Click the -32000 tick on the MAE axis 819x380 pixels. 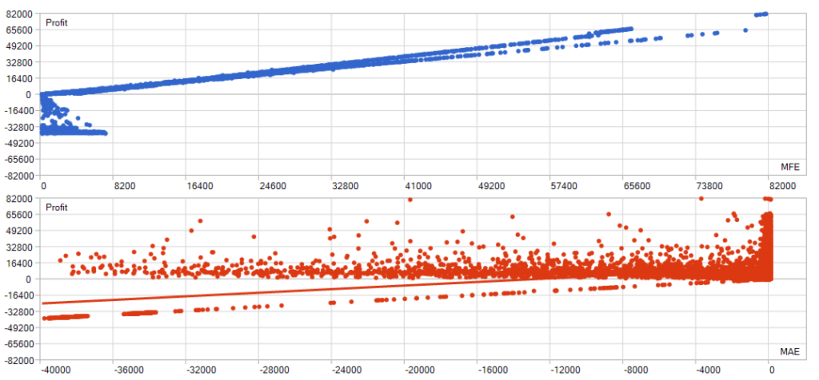click(201, 370)
